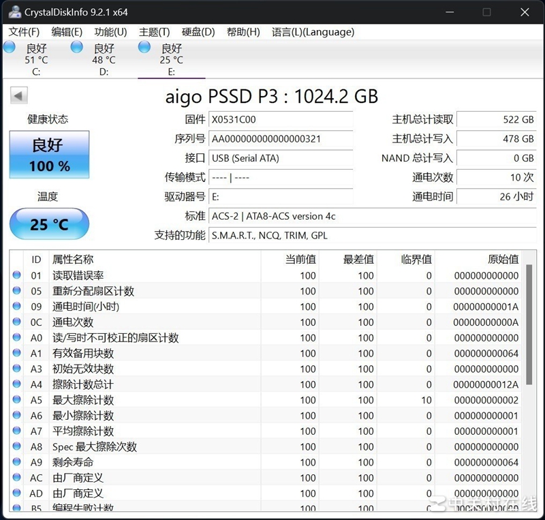Click the power-on count value 10 次
Viewport: 545px width, 520px height.
pyautogui.click(x=497, y=178)
